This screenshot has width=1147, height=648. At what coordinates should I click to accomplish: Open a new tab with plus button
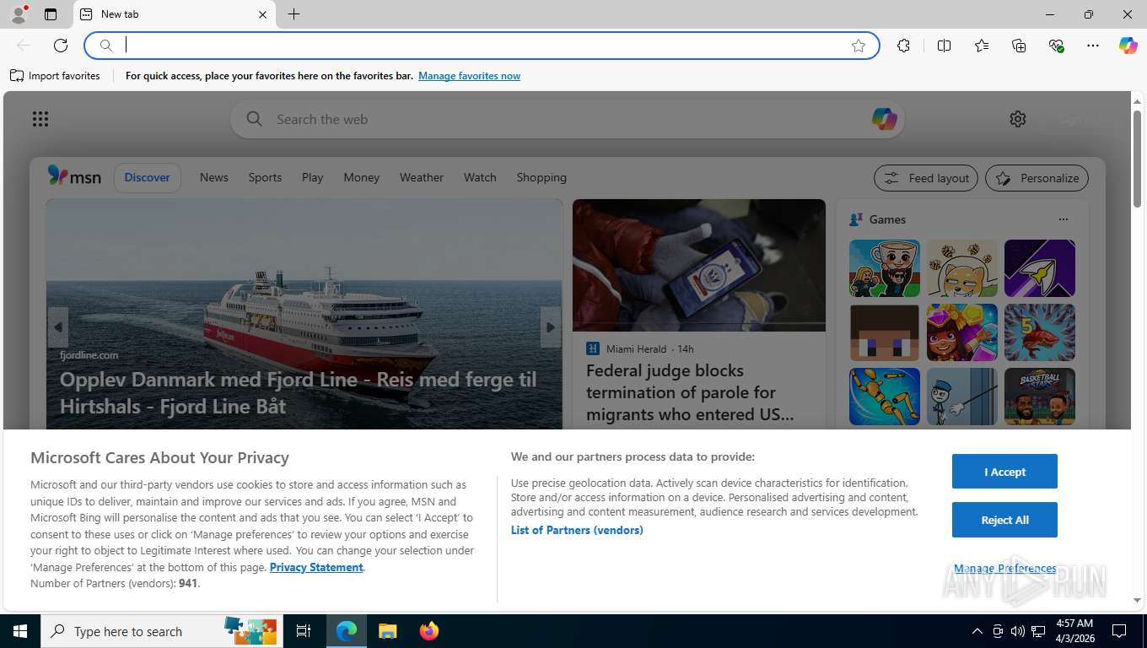[x=293, y=14]
